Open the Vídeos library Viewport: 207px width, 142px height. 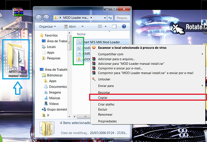51,104
